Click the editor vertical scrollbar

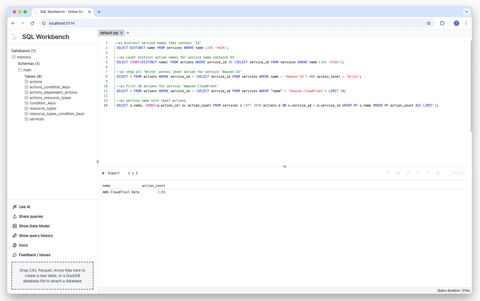point(471,86)
